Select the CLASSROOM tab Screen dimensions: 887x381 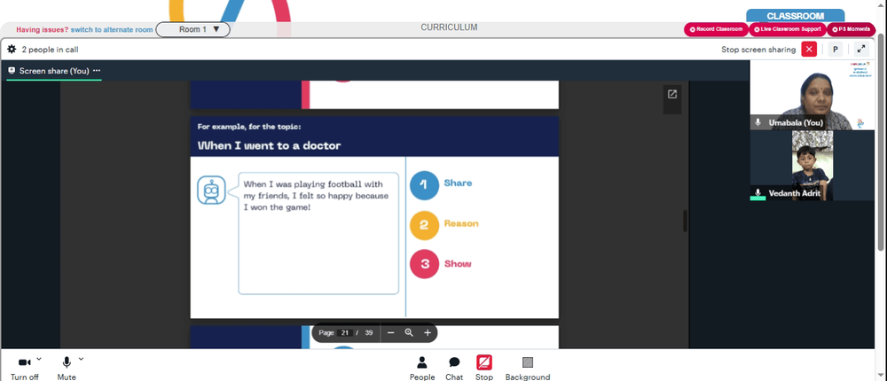click(796, 16)
